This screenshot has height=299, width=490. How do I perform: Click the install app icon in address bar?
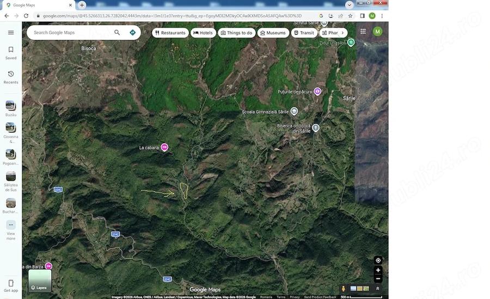tap(331, 16)
